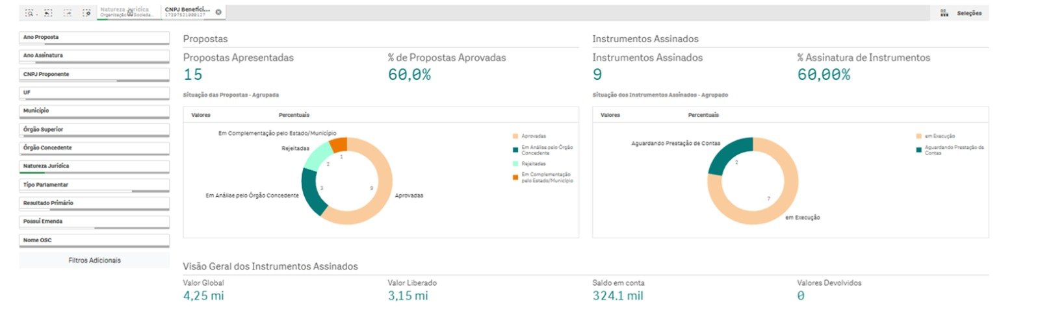The image size is (1040, 315).
Task: Click the em Execução legend swatch
Action: point(918,136)
